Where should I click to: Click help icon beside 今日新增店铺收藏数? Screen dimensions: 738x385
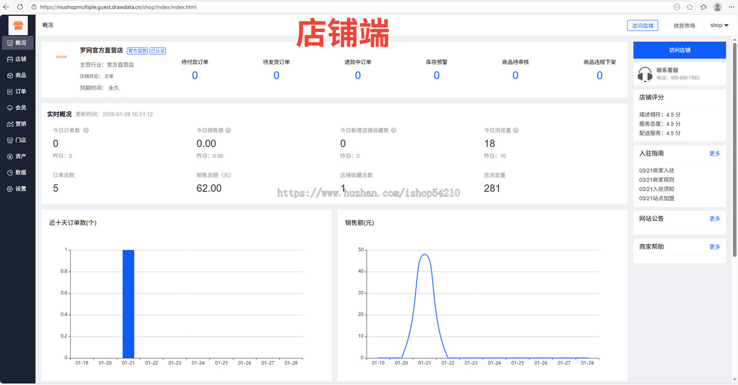pyautogui.click(x=393, y=130)
